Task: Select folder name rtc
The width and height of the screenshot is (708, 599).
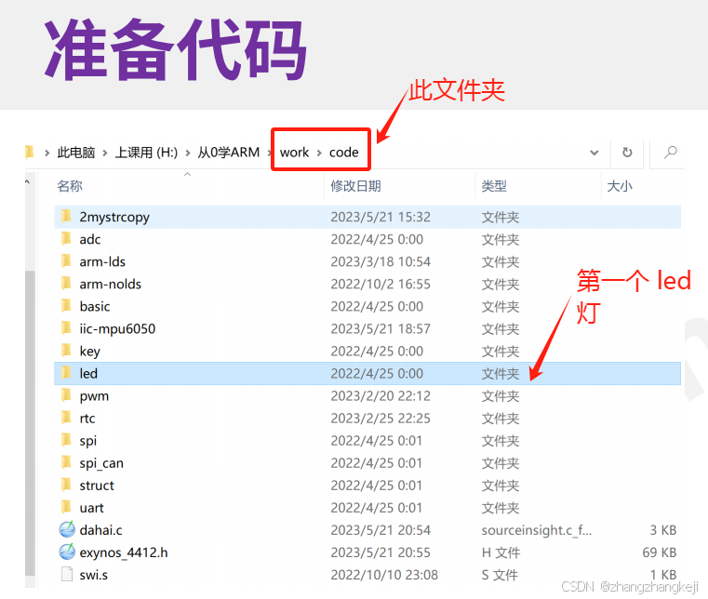Action: pos(87,419)
